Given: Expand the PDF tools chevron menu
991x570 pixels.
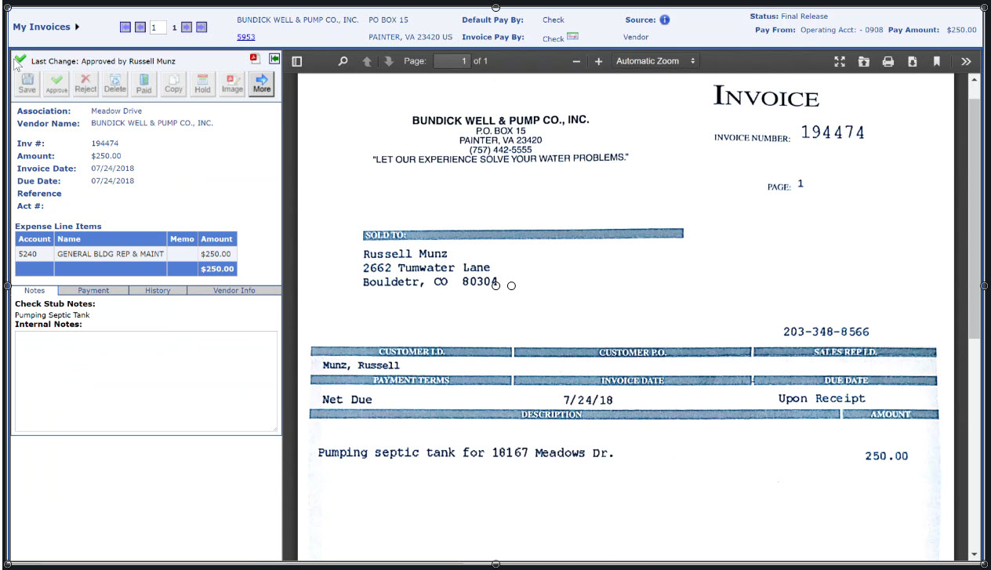Looking at the screenshot, I should (x=965, y=61).
